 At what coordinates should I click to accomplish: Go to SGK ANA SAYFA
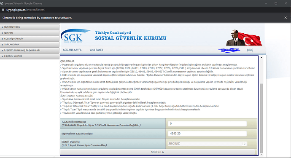(72, 50)
